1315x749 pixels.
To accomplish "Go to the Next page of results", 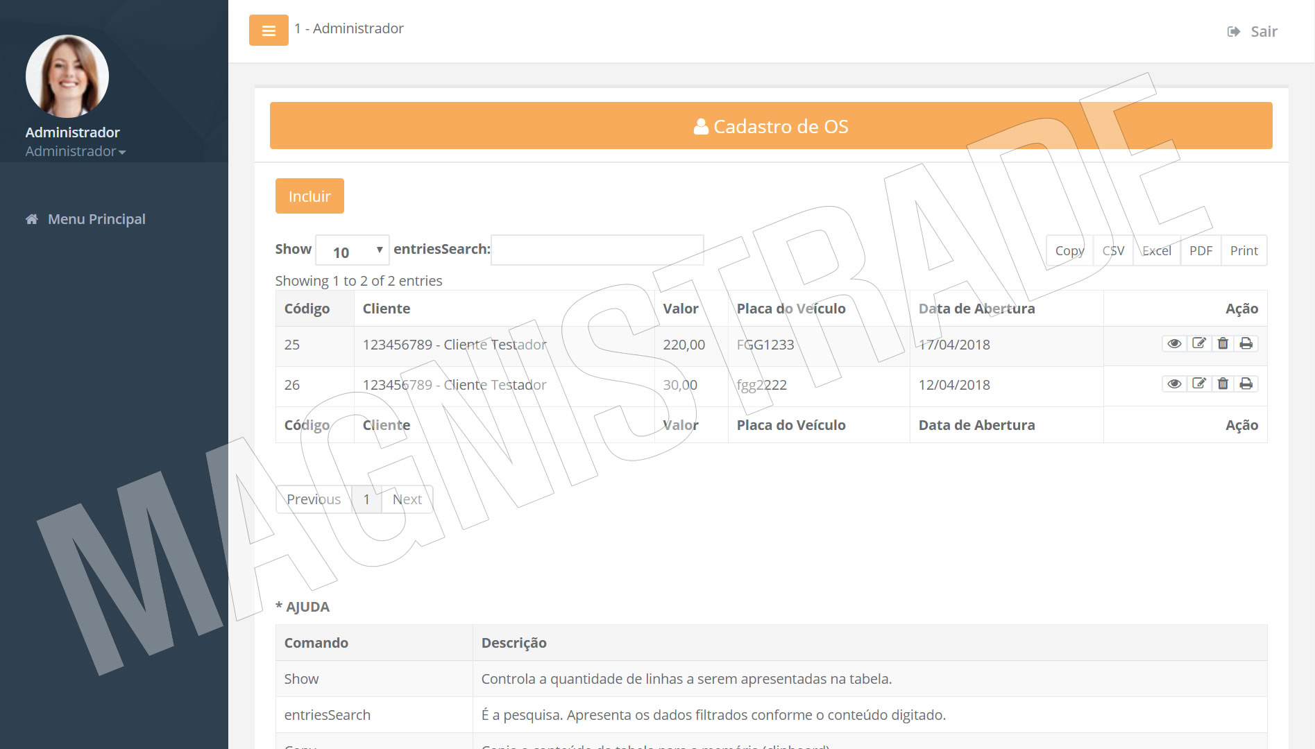I will (407, 499).
